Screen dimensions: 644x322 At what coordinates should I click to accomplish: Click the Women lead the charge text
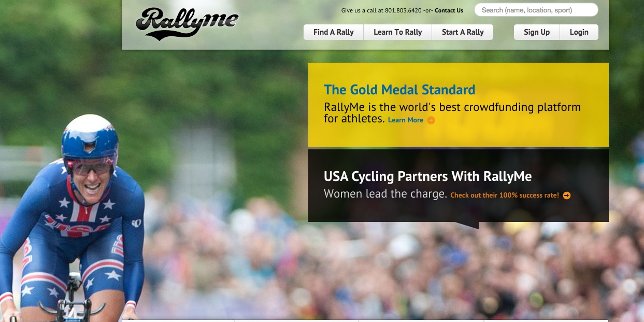[x=385, y=194]
